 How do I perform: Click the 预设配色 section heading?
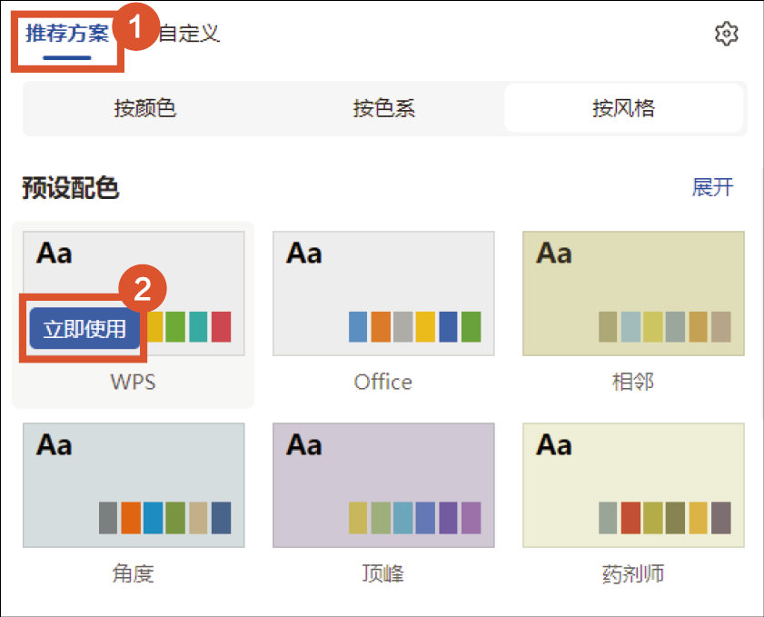71,188
